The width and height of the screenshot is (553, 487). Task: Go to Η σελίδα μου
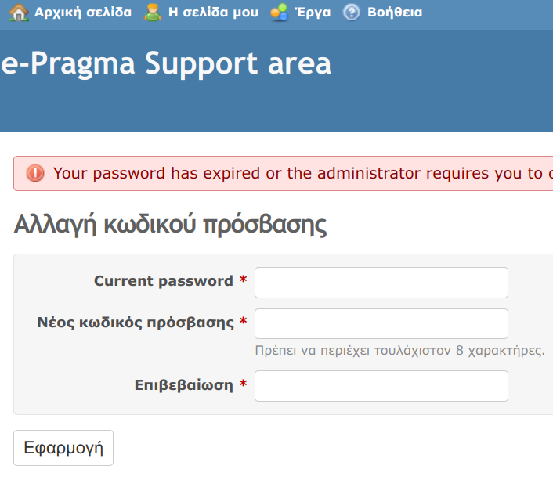click(213, 13)
